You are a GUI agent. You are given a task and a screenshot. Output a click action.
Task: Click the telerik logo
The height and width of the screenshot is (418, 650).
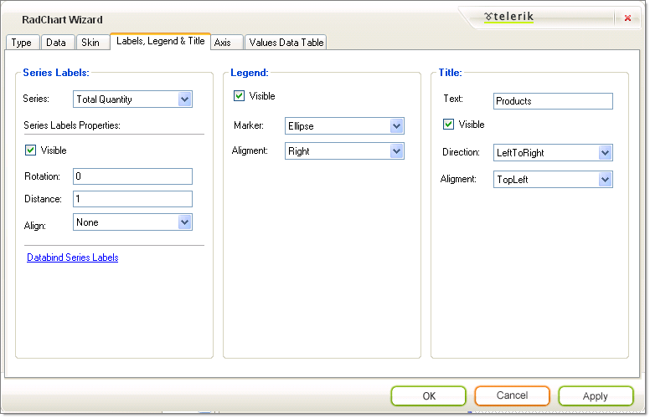pos(509,17)
